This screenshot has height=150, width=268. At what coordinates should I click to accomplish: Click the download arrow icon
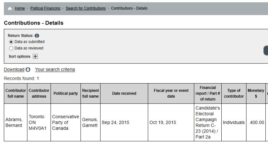28,69
